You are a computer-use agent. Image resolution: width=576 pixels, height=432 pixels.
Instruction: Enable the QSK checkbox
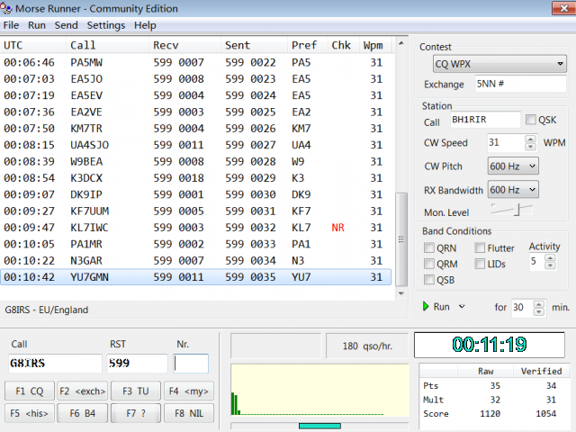[530, 120]
